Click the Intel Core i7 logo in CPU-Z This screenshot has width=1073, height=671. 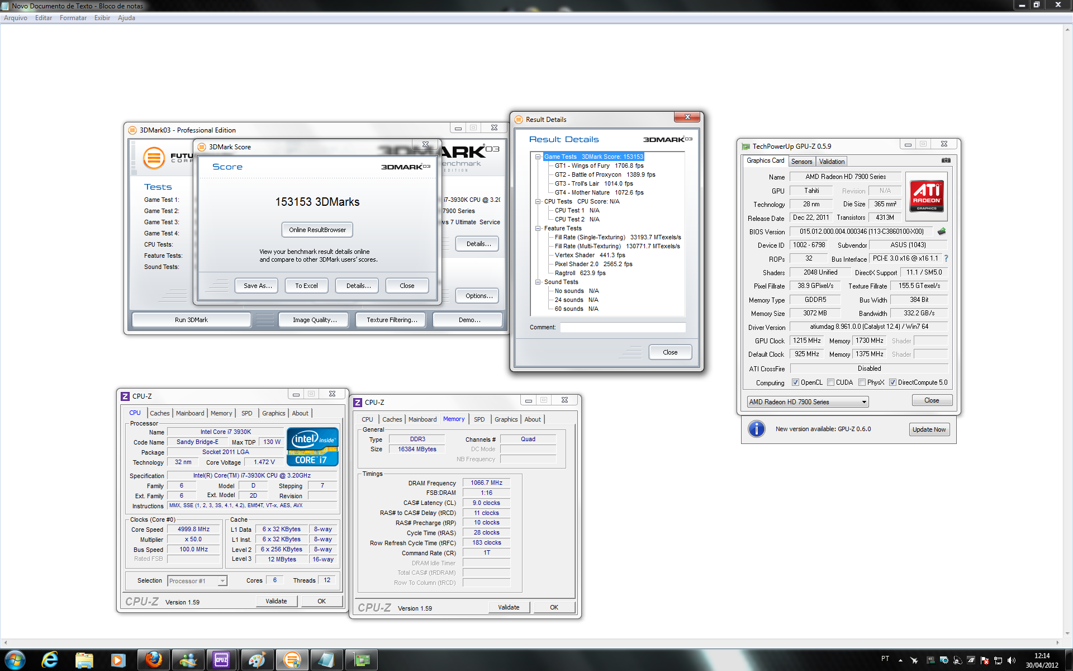(x=312, y=446)
